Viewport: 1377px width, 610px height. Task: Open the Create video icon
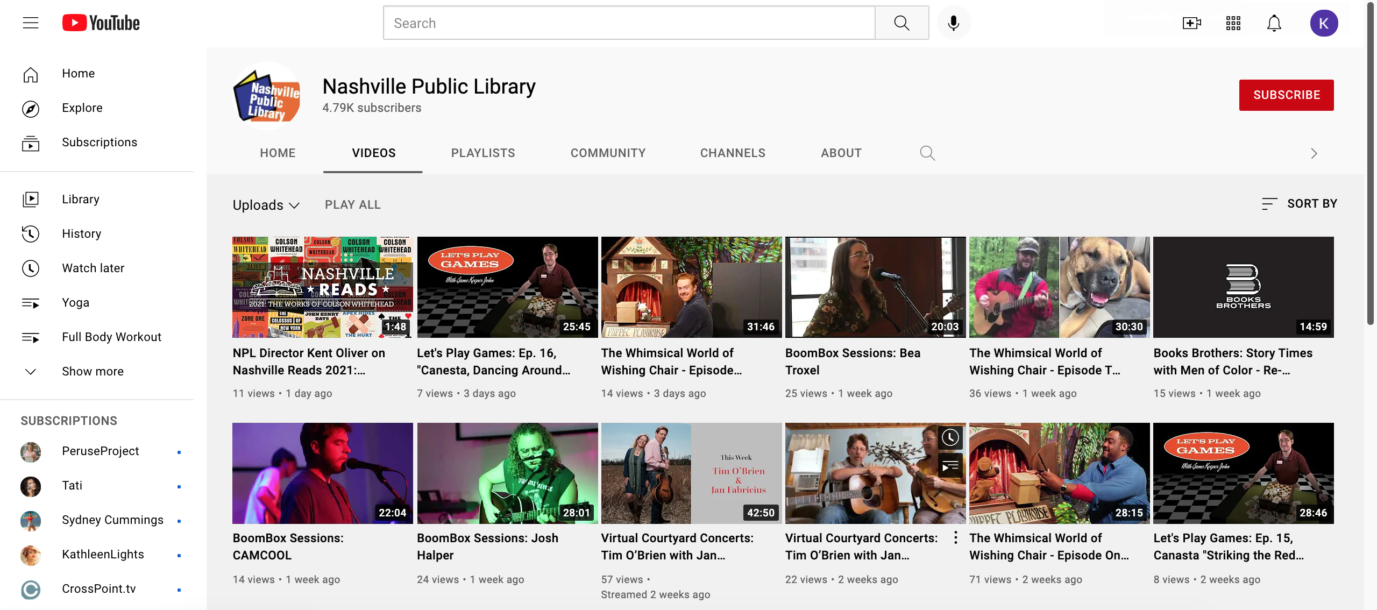point(1191,23)
